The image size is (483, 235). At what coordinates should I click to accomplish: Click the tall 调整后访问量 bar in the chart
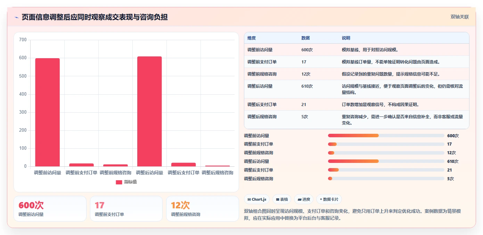tap(149, 111)
